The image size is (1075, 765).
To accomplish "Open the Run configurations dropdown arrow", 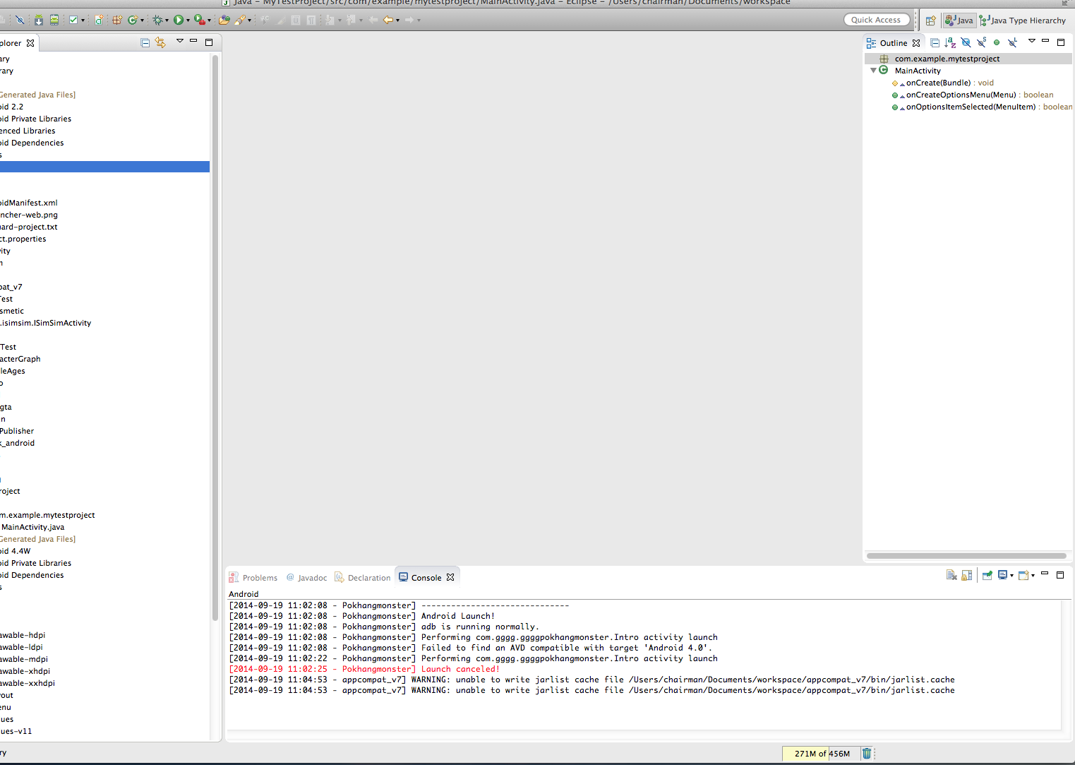I will point(188,20).
